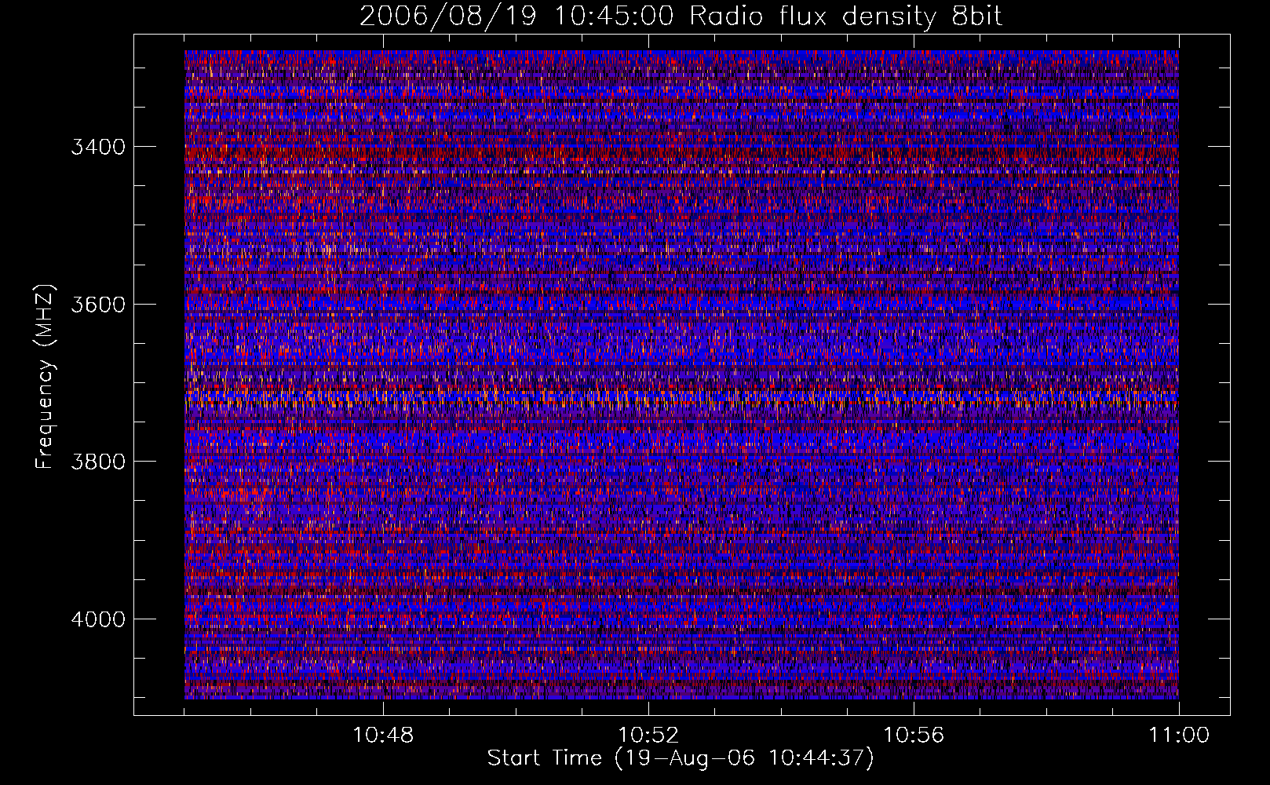Image resolution: width=1270 pixels, height=785 pixels.
Task: Click the 10:52 time axis label
Action: coord(648,736)
